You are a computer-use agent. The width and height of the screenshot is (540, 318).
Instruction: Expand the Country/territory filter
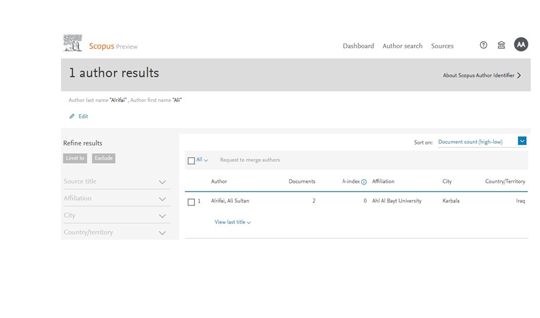click(x=163, y=233)
